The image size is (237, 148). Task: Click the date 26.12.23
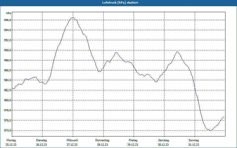(41, 145)
